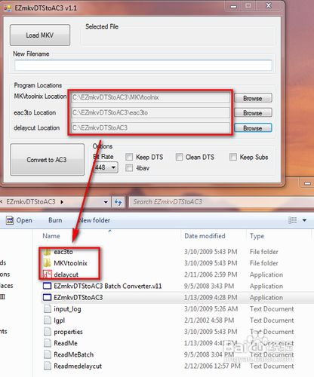Toggle the Clean DTS checkbox
The width and height of the screenshot is (314, 377).
pyautogui.click(x=179, y=157)
